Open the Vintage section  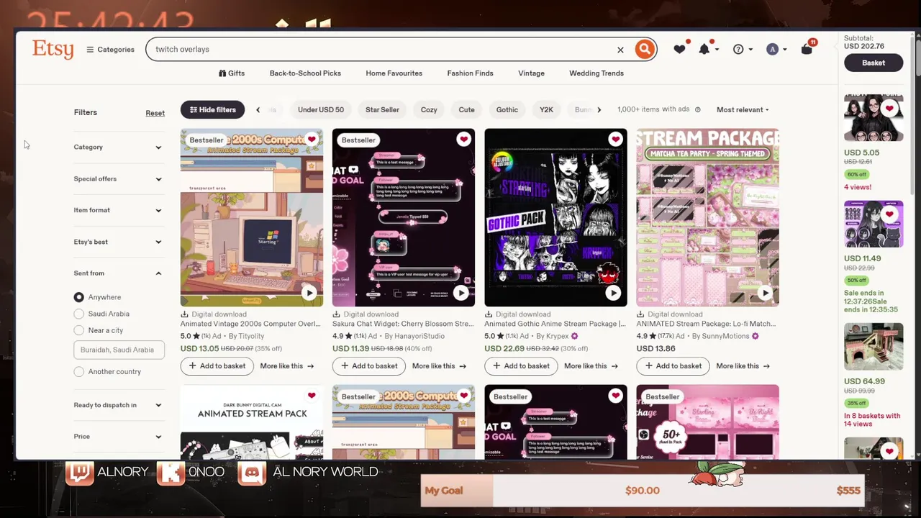pyautogui.click(x=531, y=73)
